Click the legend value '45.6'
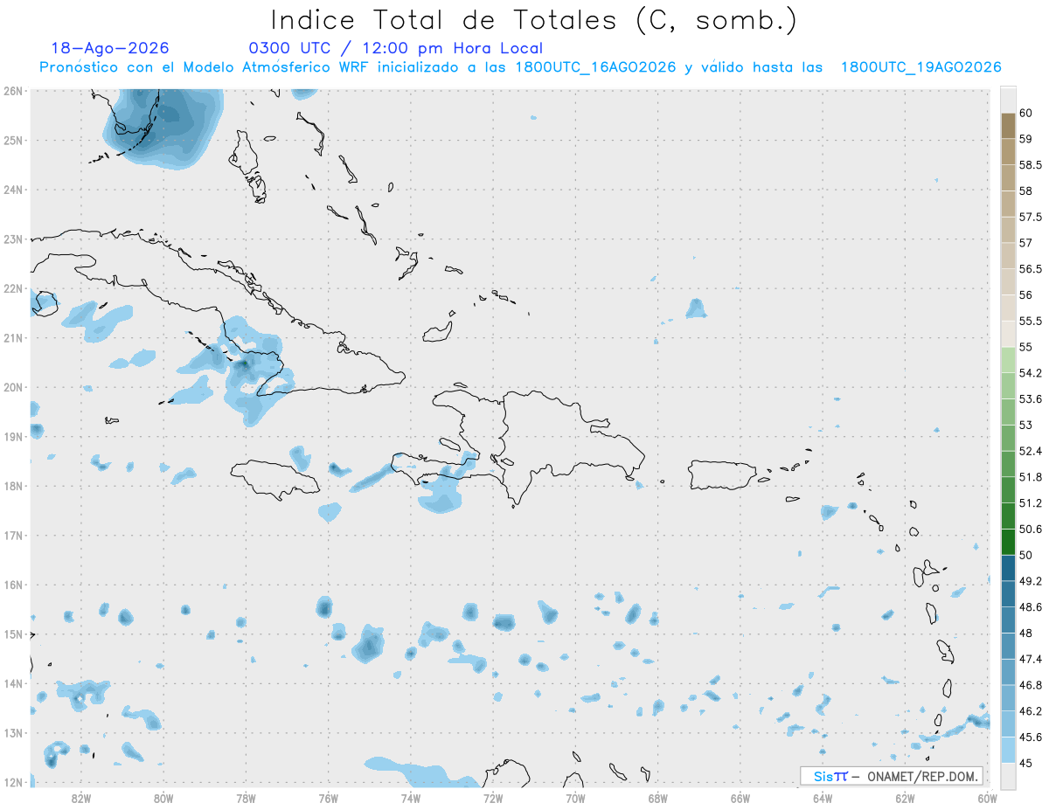The image size is (1049, 810). (x=1030, y=737)
